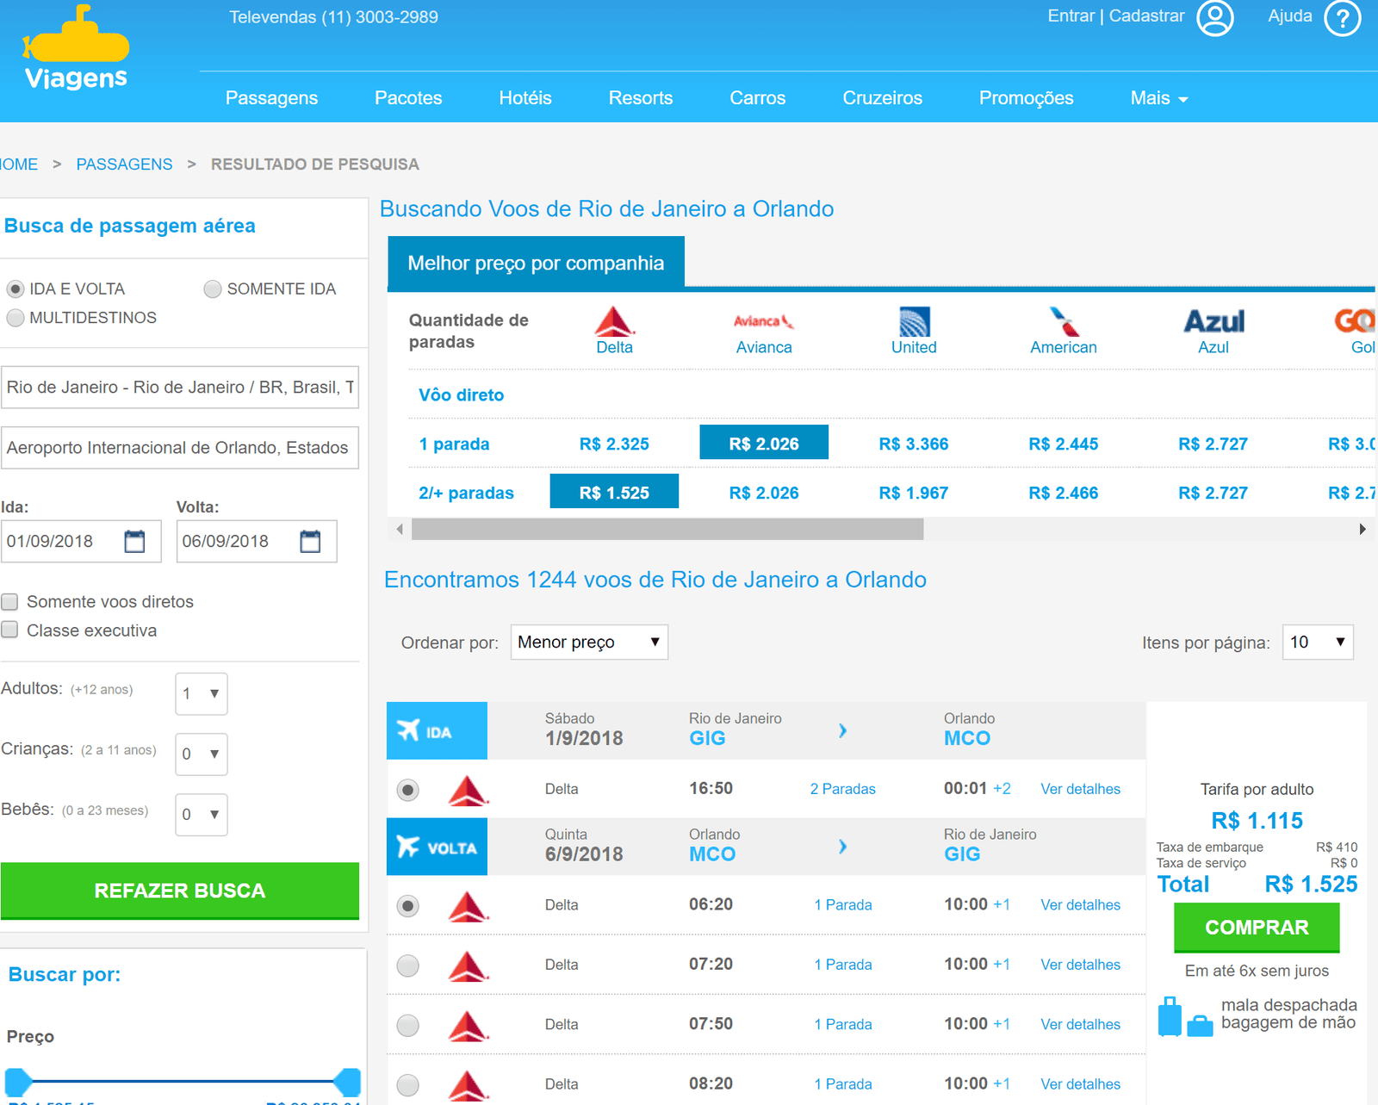Open the Itens por página dropdown

1317,643
